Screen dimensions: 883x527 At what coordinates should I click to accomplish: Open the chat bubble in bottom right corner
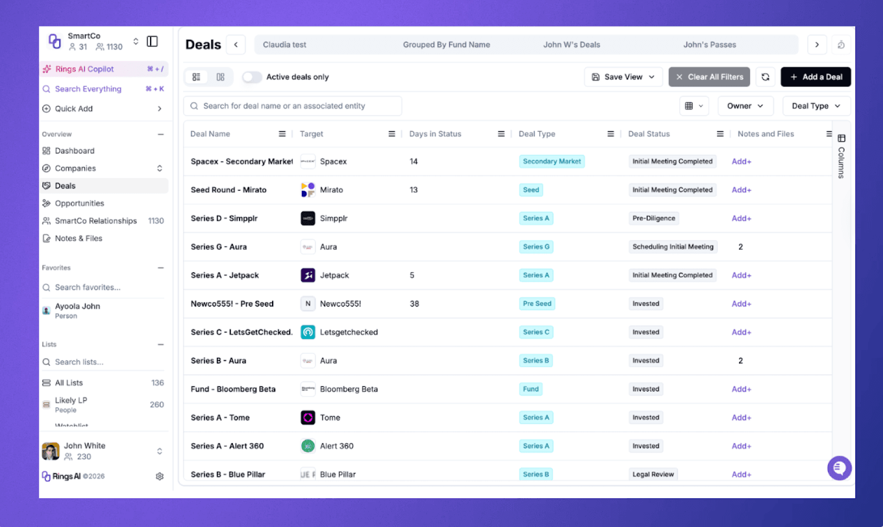(x=839, y=467)
